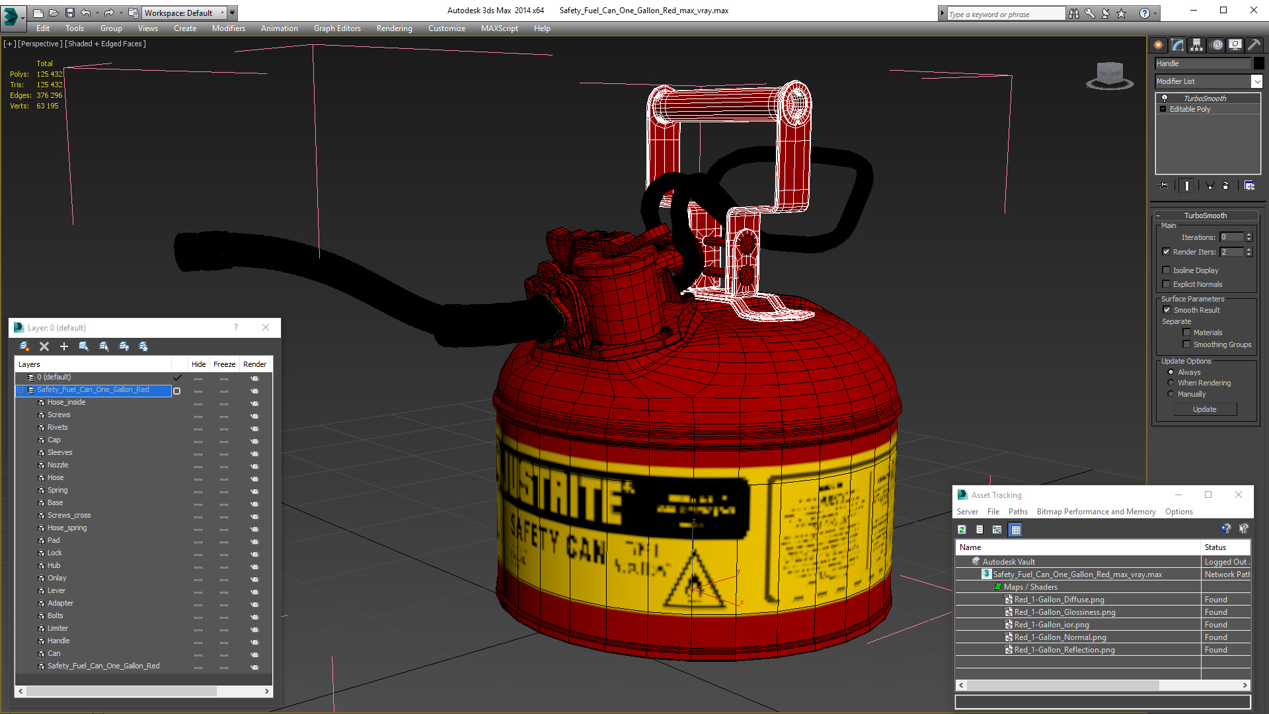Click the Freeze column header in Layers

click(224, 364)
